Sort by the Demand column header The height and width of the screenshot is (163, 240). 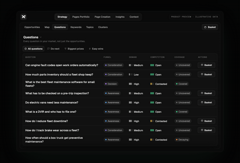point(133,57)
